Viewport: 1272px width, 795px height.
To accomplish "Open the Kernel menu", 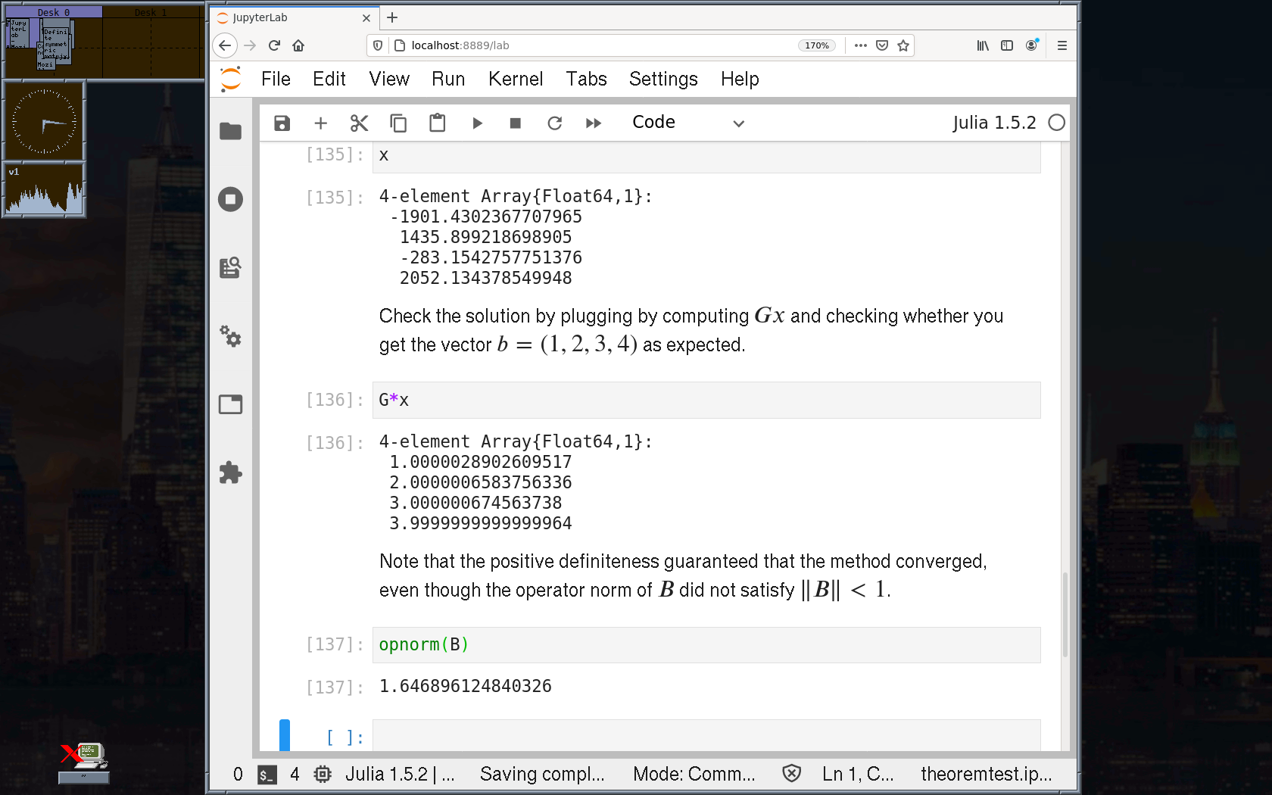I will pos(515,79).
